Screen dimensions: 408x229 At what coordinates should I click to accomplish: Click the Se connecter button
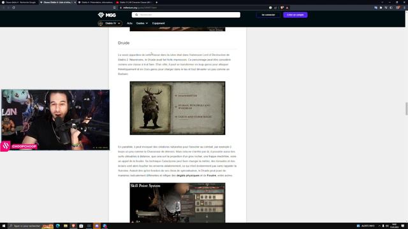pos(268,15)
